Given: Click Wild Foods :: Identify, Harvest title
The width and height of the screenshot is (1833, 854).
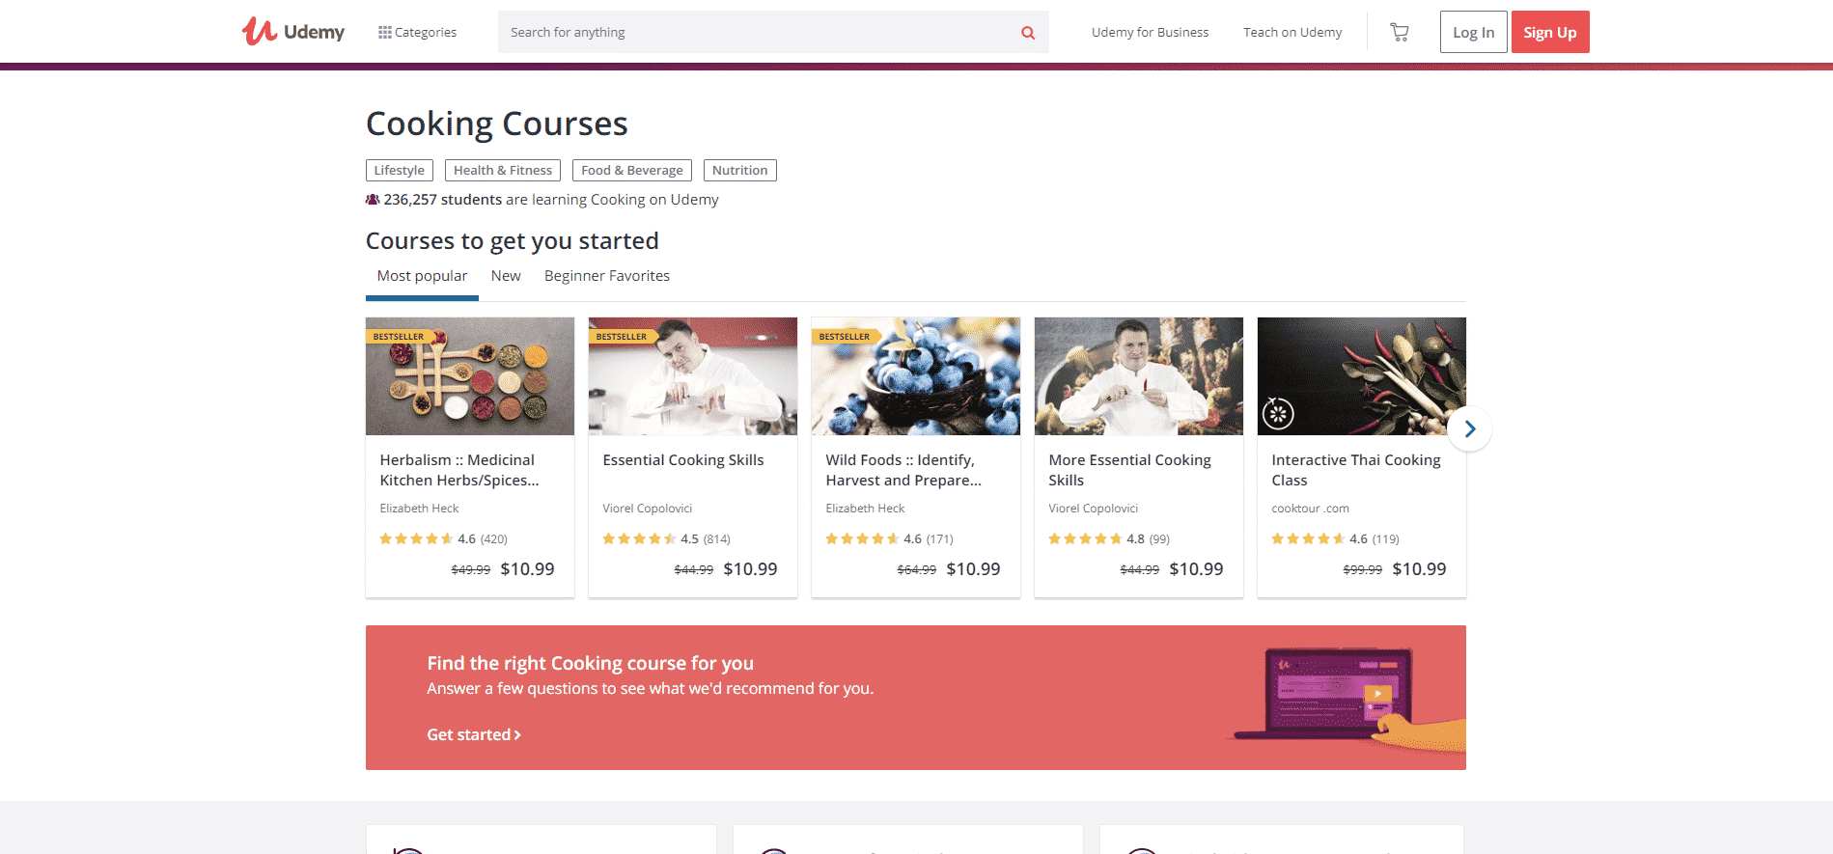Looking at the screenshot, I should (903, 470).
